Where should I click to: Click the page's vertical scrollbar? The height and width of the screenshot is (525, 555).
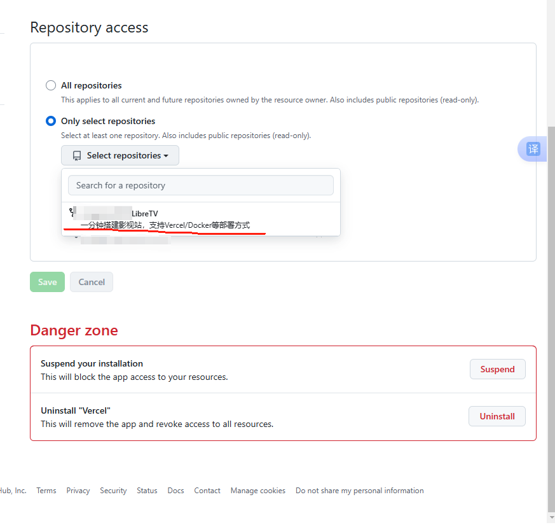click(551, 318)
